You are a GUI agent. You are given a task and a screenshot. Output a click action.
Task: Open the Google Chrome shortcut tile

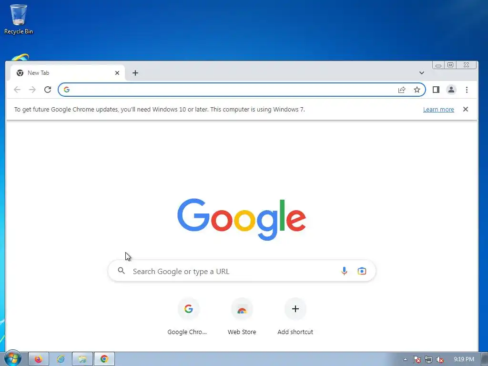point(188,316)
